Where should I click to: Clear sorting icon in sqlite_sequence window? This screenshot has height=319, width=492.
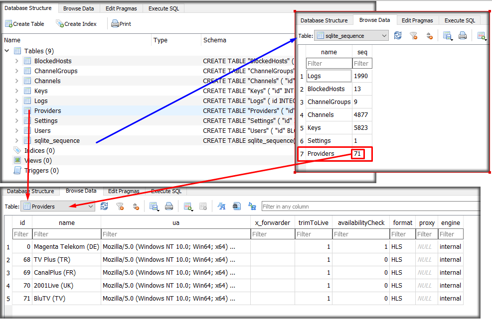(430, 36)
